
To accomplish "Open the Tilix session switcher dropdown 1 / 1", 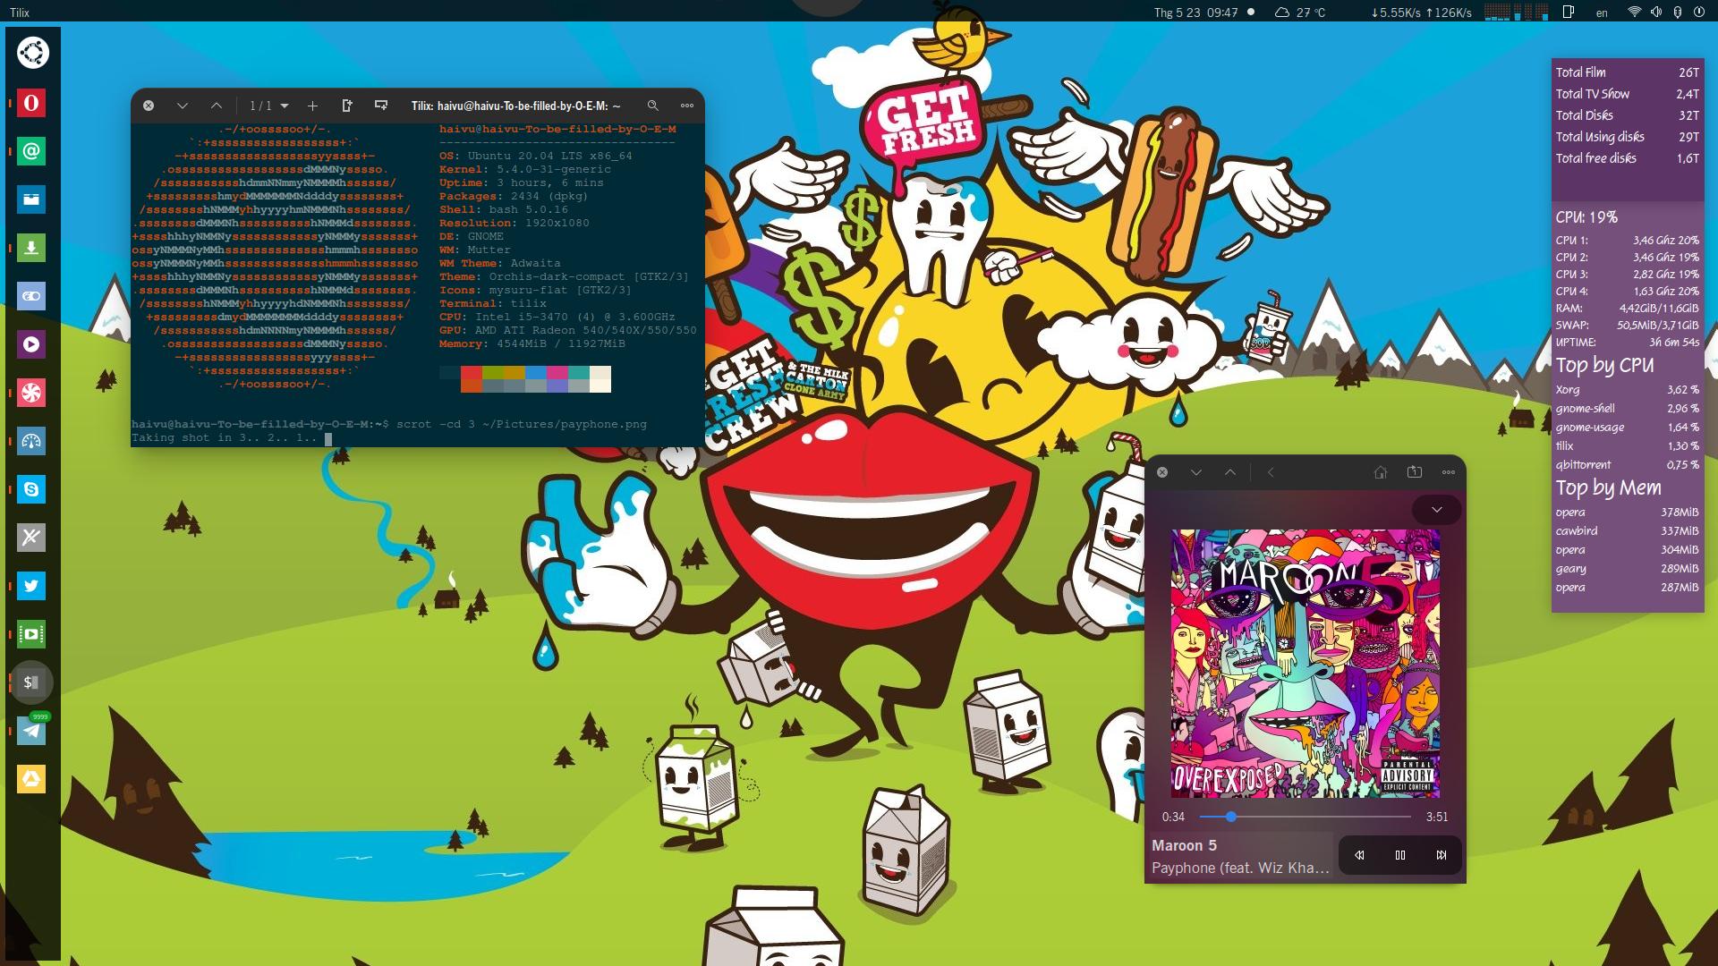I will coord(268,106).
